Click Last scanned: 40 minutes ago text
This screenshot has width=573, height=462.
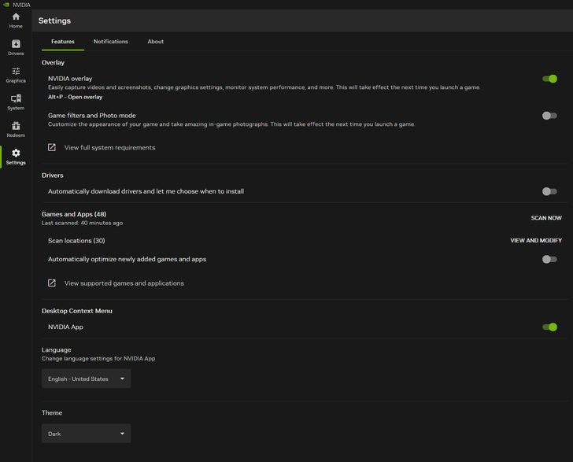[x=82, y=223]
